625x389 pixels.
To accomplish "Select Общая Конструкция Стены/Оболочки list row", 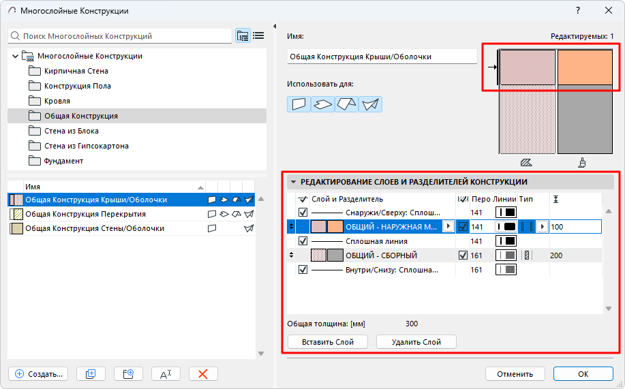I will pos(132,228).
